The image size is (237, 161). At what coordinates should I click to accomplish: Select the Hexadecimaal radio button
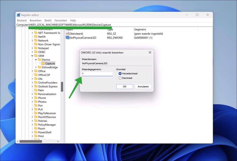pyautogui.click(x=120, y=74)
